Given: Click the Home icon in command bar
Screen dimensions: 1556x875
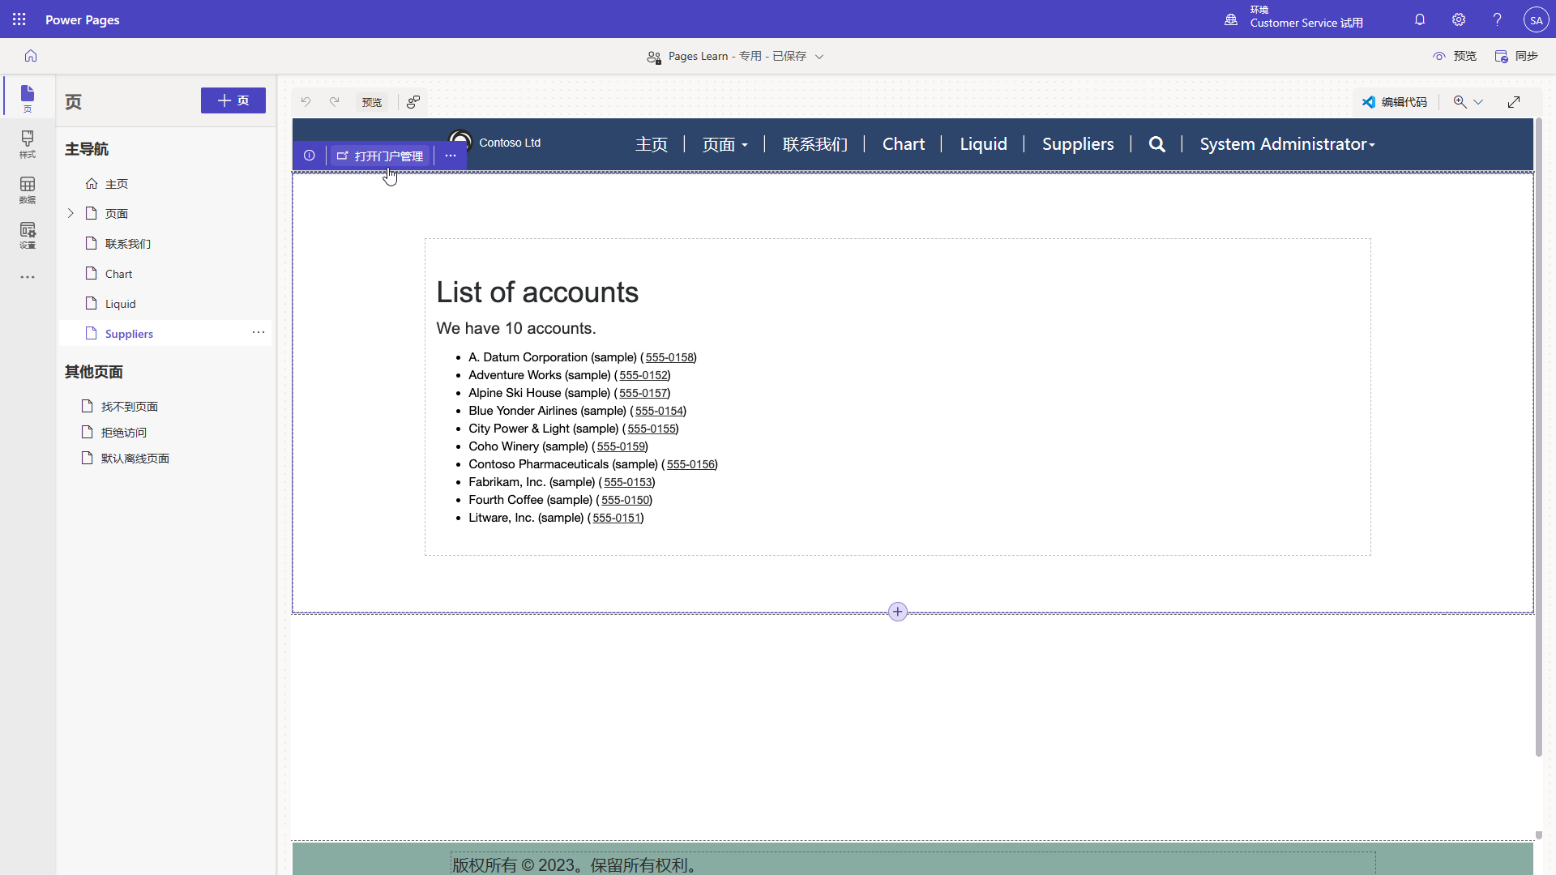Looking at the screenshot, I should tap(31, 56).
